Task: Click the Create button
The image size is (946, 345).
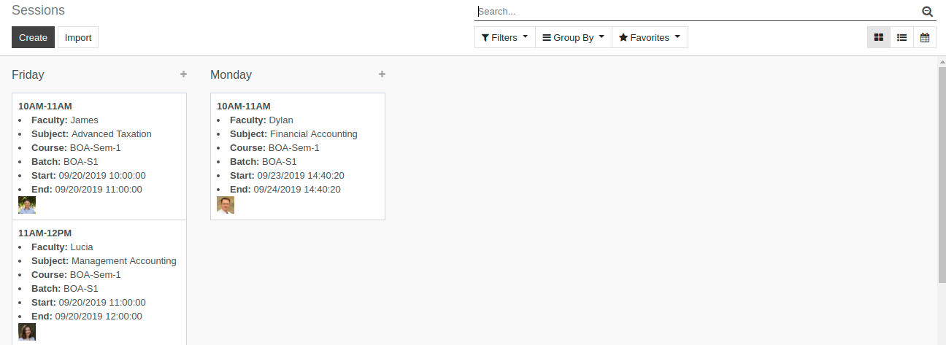Action: [x=33, y=38]
